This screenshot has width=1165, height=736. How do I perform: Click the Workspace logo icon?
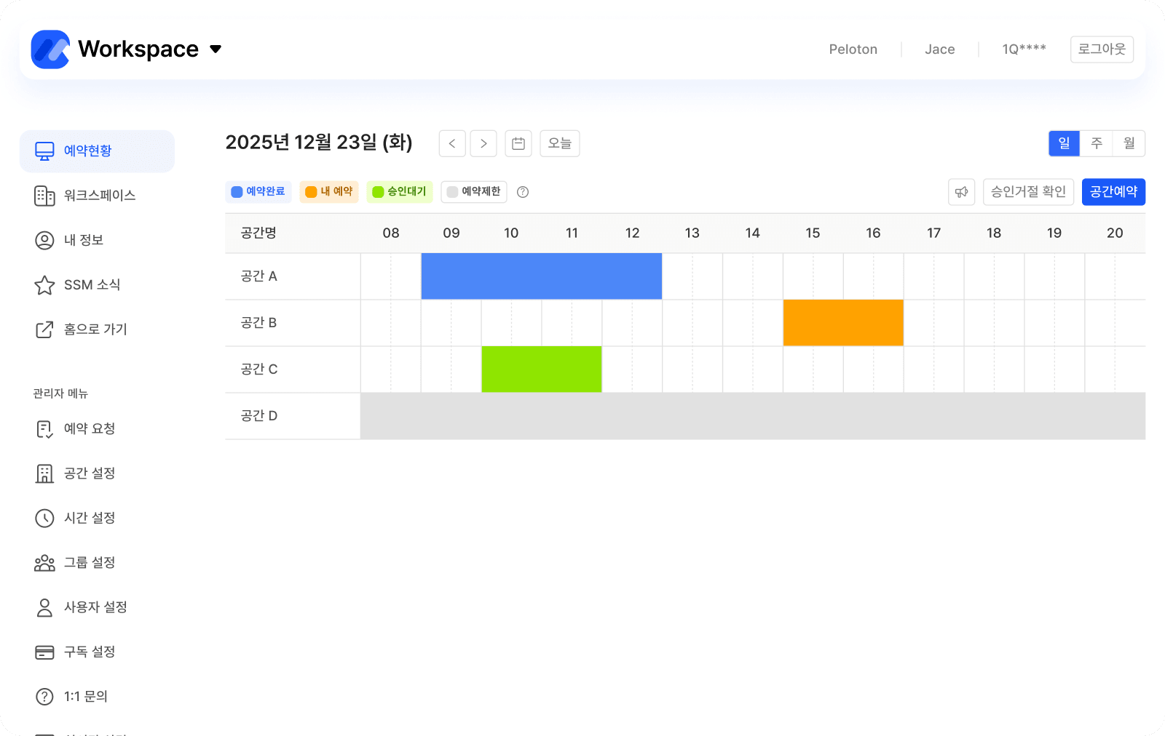click(x=50, y=49)
